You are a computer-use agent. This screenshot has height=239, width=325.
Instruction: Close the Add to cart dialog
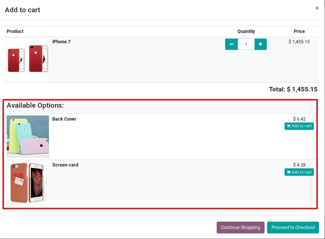pyautogui.click(x=317, y=8)
